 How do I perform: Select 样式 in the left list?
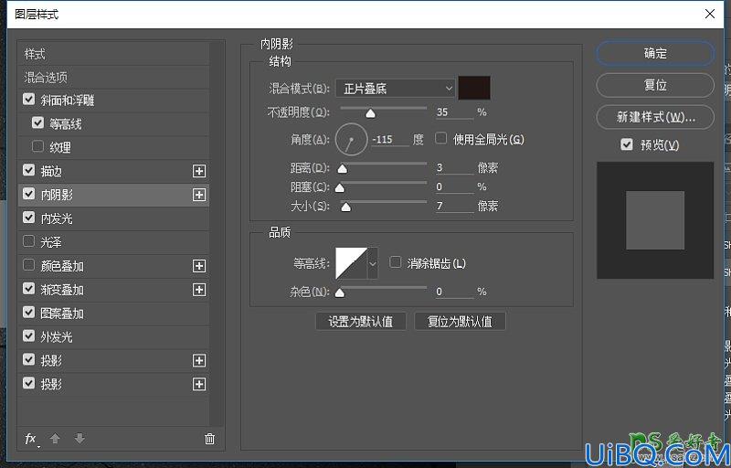(x=113, y=54)
